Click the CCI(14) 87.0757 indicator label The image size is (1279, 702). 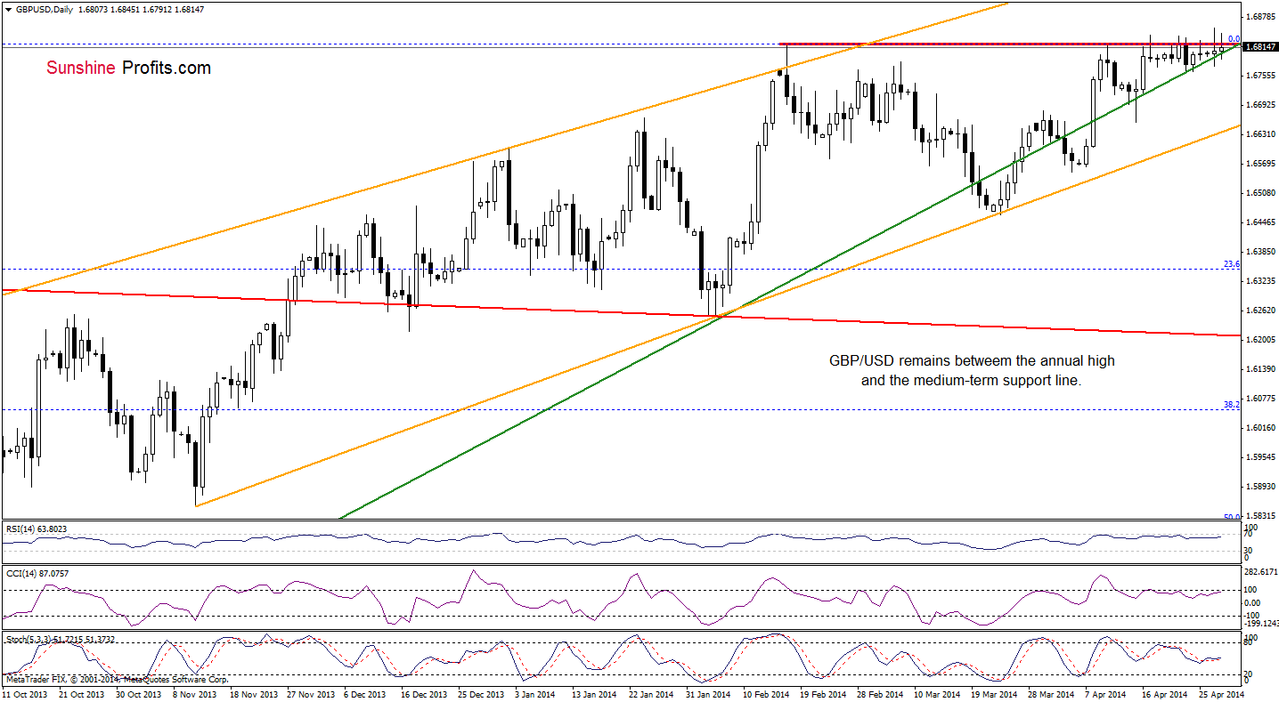(37, 572)
